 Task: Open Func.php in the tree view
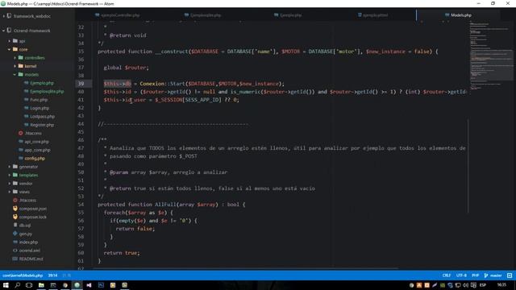tap(39, 100)
